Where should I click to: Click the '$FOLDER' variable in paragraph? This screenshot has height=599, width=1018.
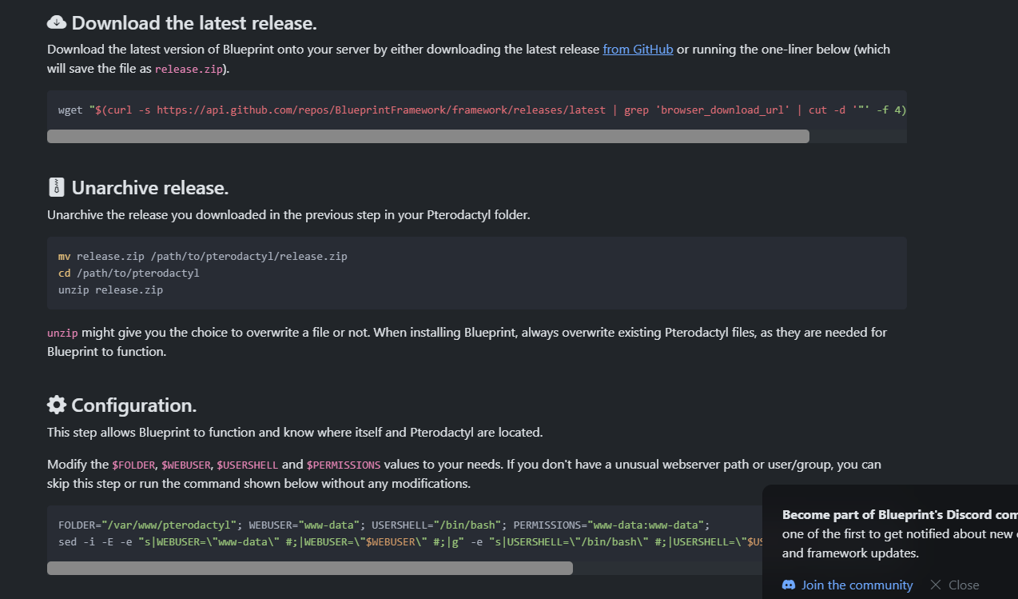(133, 465)
